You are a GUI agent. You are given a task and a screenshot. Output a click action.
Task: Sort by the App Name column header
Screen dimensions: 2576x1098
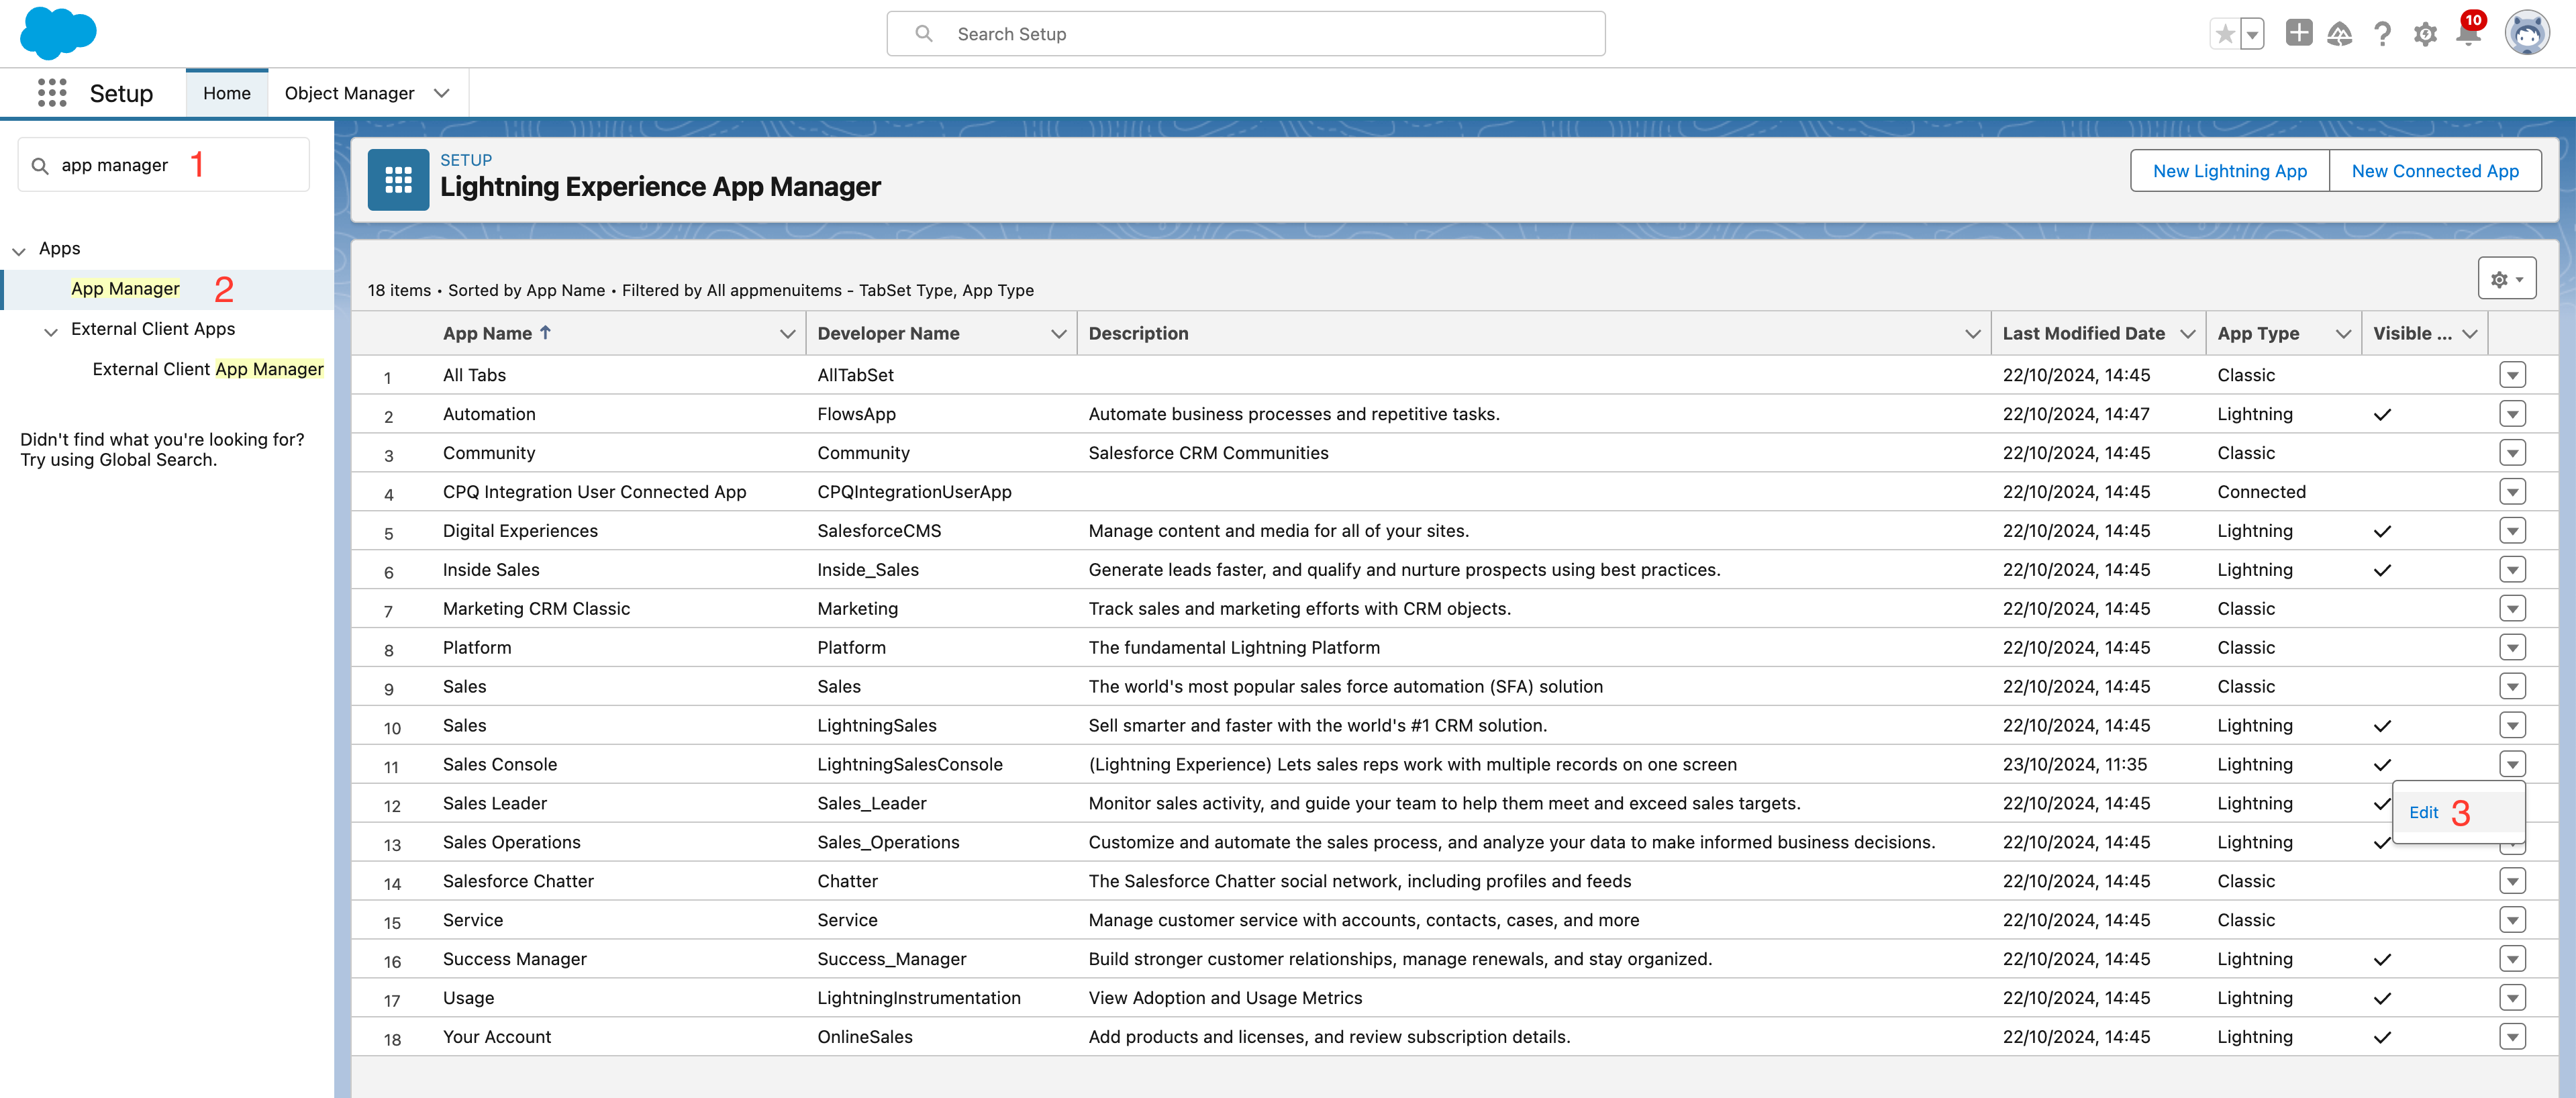pos(487,334)
